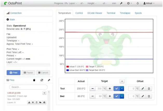163x111 pixels.
Task: Decrease the Bed target temperature with minus
Action: [x=93, y=96]
